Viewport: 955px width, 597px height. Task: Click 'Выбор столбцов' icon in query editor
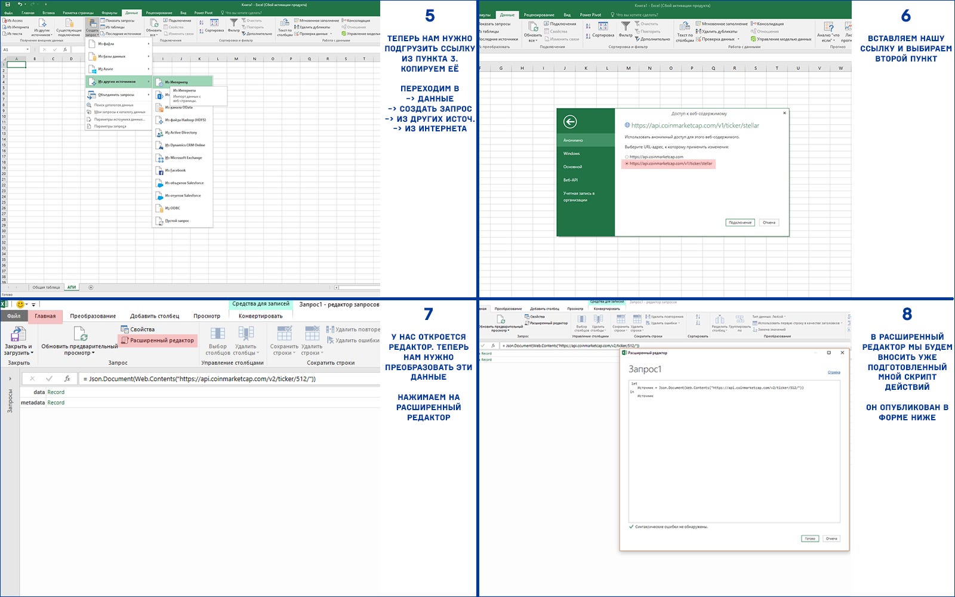[218, 341]
